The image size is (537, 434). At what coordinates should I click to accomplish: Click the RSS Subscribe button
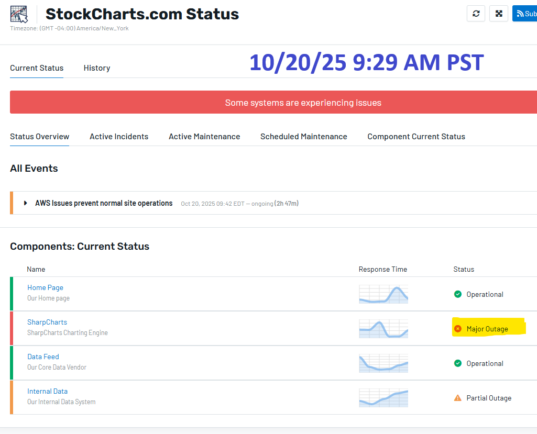click(525, 14)
